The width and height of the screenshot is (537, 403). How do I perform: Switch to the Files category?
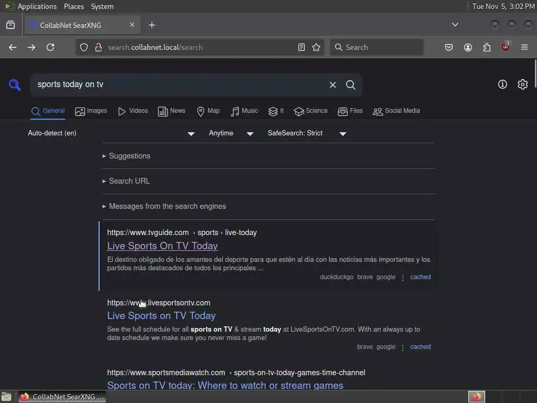[x=350, y=111]
